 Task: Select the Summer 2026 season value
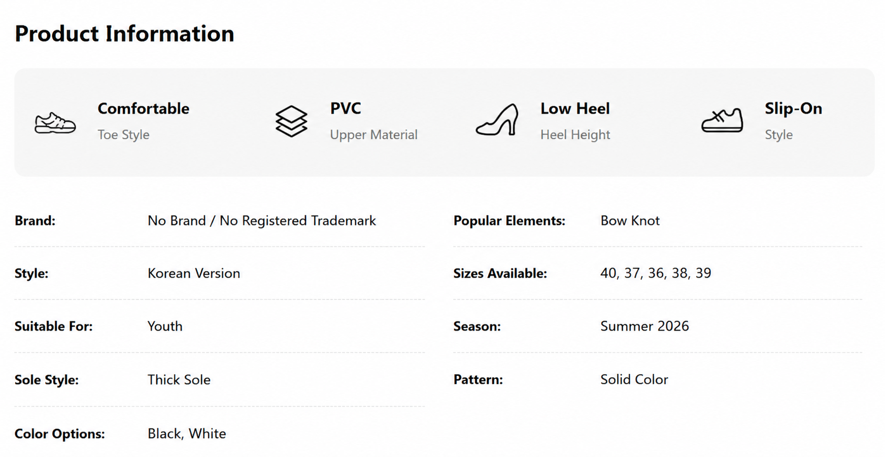tap(644, 326)
